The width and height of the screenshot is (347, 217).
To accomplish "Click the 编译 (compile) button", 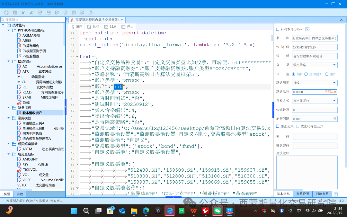I will click(x=76, y=27).
